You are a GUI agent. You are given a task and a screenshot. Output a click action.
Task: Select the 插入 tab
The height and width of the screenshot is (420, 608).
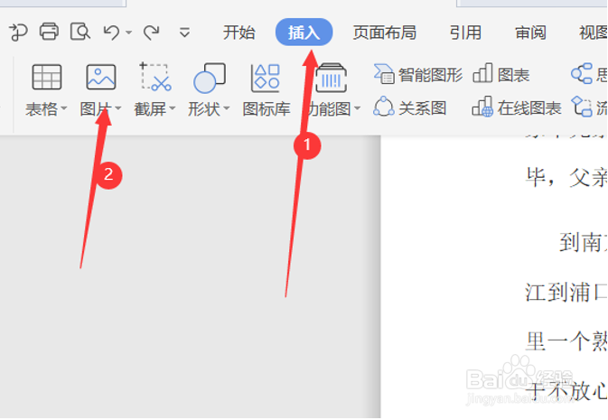[304, 33]
